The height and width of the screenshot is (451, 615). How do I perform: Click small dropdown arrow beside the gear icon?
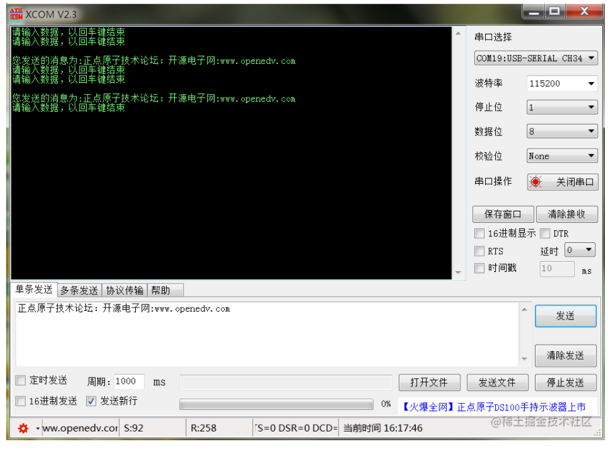(x=38, y=428)
